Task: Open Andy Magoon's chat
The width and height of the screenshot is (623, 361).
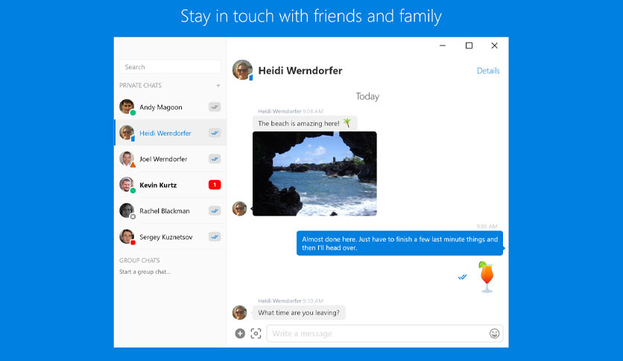Action: pos(171,107)
